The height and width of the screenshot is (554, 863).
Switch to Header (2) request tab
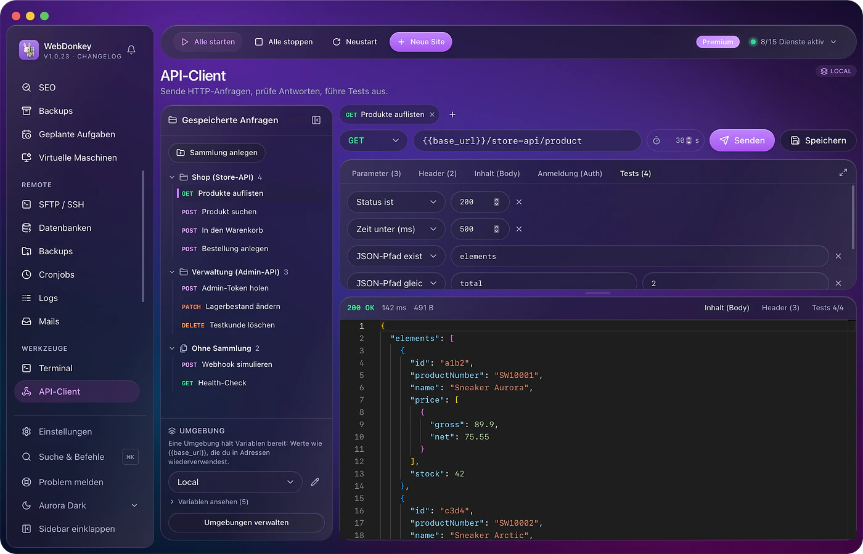[438, 174]
